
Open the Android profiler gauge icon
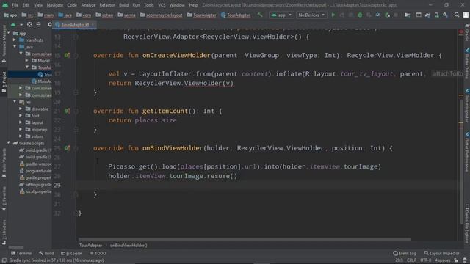[x=378, y=15]
